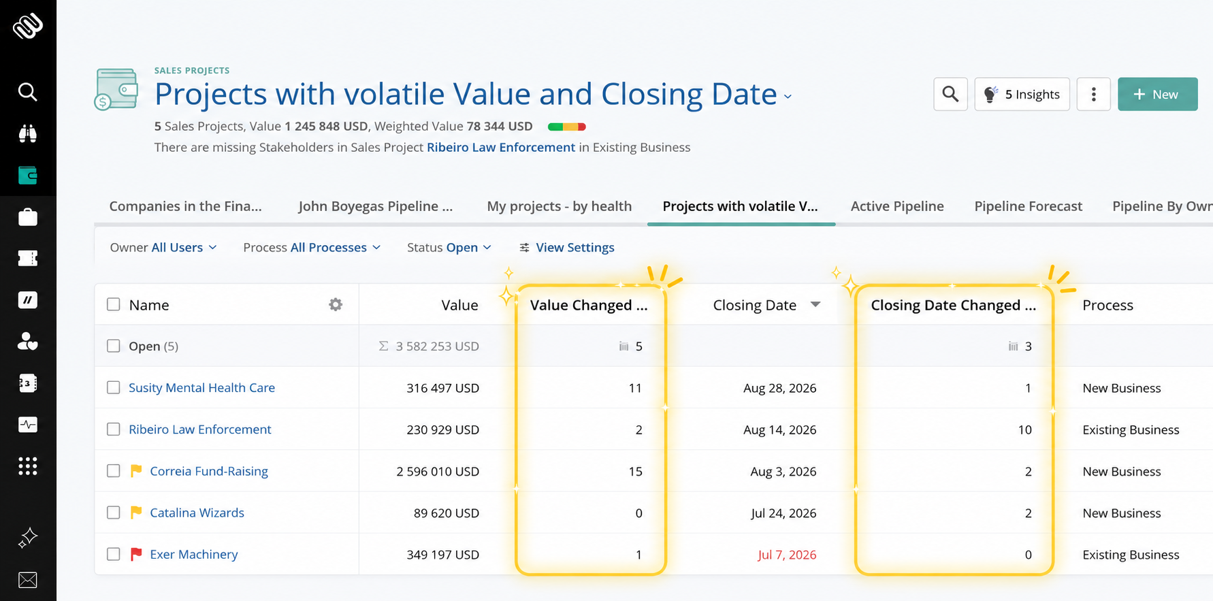Click the red Jul 7, 2026 closing date

(x=787, y=555)
